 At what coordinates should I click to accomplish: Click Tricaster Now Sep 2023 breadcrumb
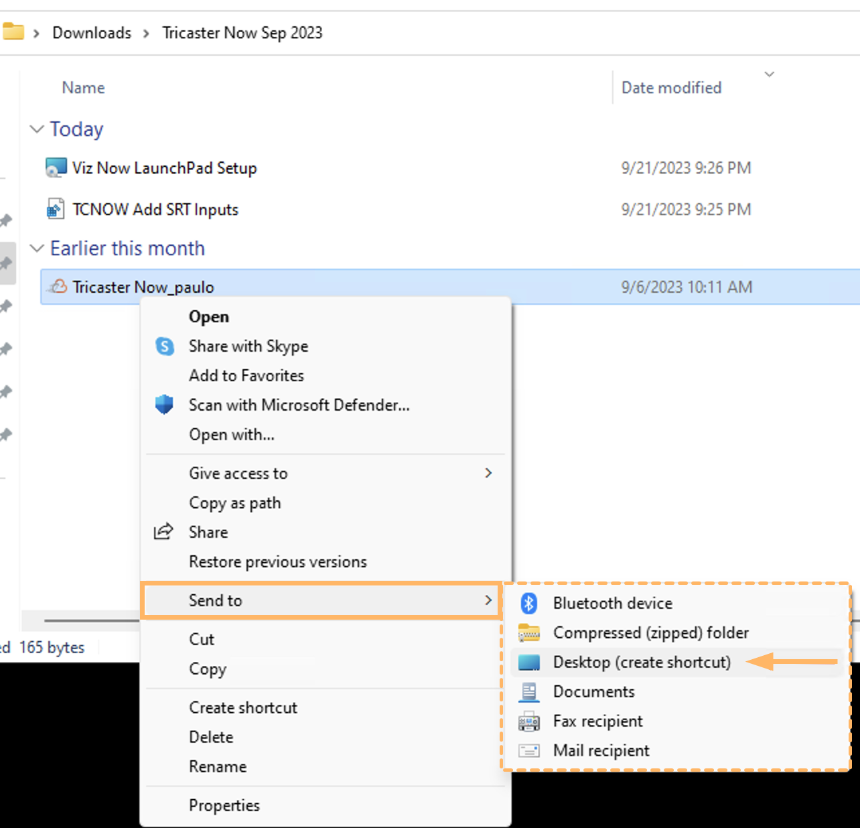242,33
